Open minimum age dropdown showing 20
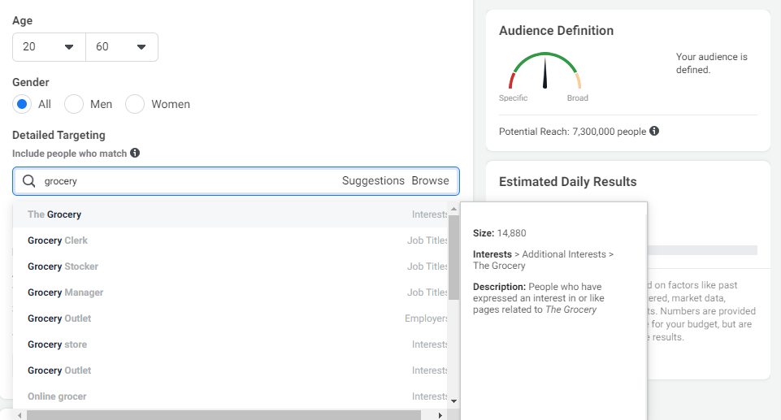 [49, 47]
